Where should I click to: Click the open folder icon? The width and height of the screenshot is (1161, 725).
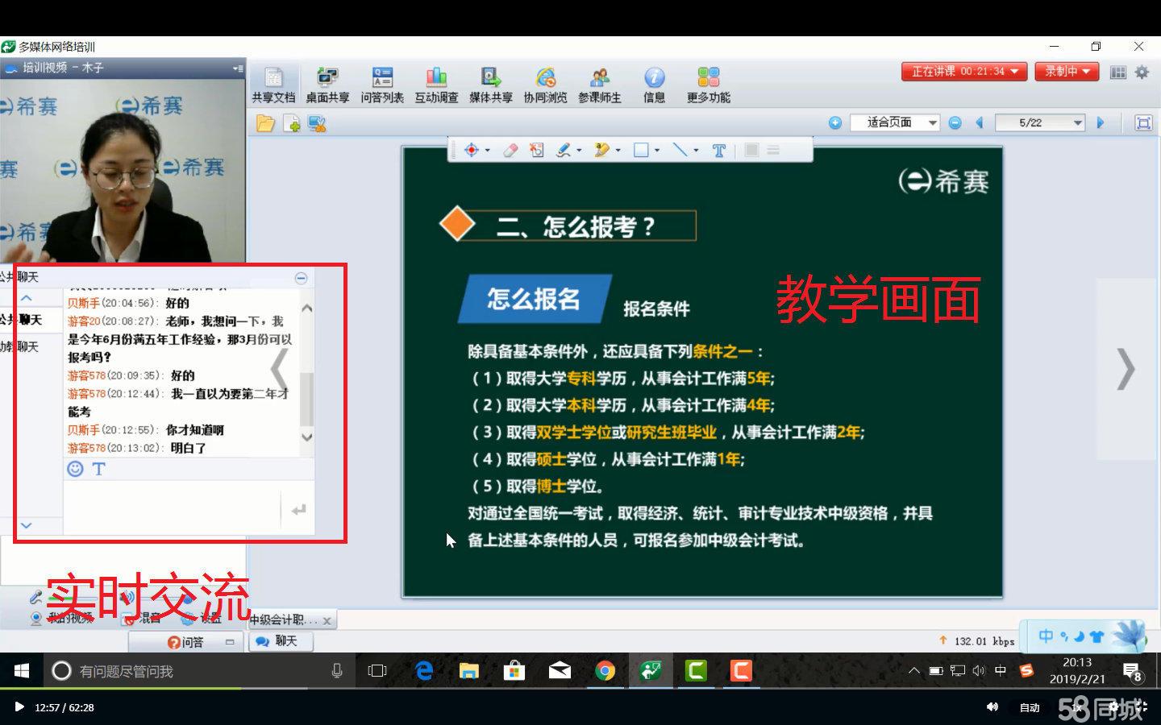(x=265, y=123)
